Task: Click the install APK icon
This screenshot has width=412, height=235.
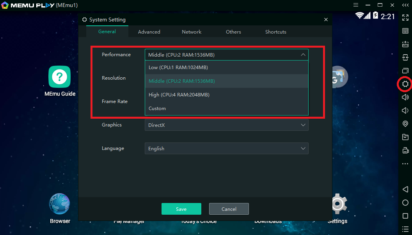Action: [405, 45]
